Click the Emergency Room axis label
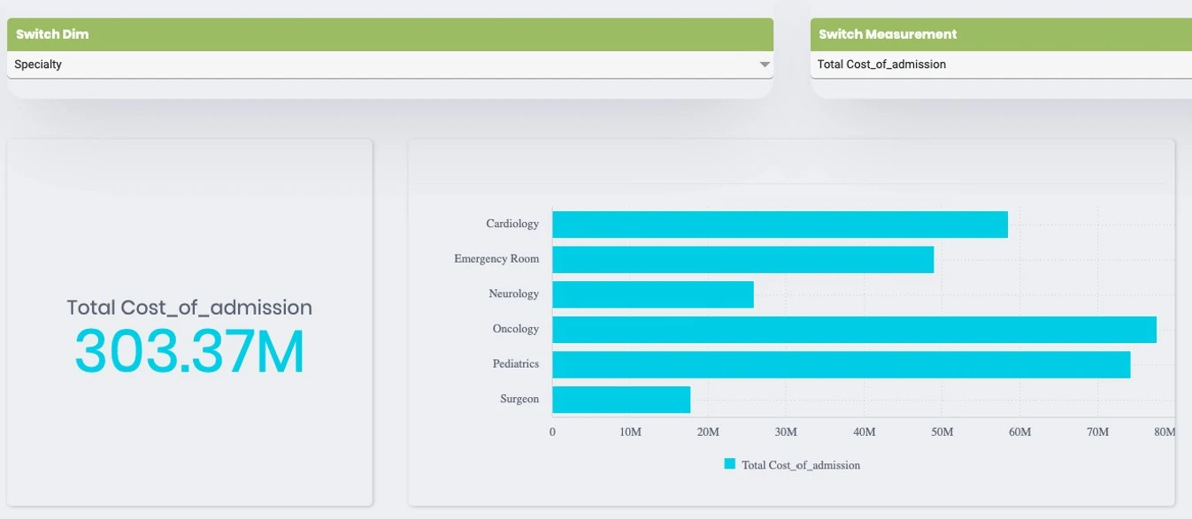Image resolution: width=1192 pixels, height=519 pixels. point(496,259)
